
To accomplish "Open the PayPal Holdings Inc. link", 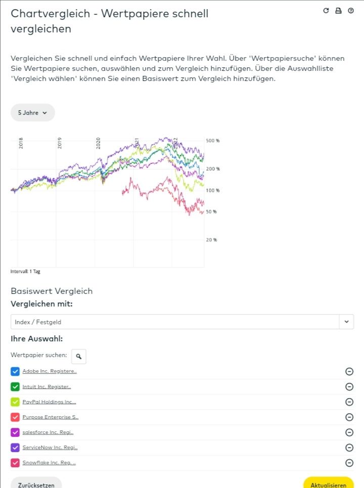I will click(49, 402).
